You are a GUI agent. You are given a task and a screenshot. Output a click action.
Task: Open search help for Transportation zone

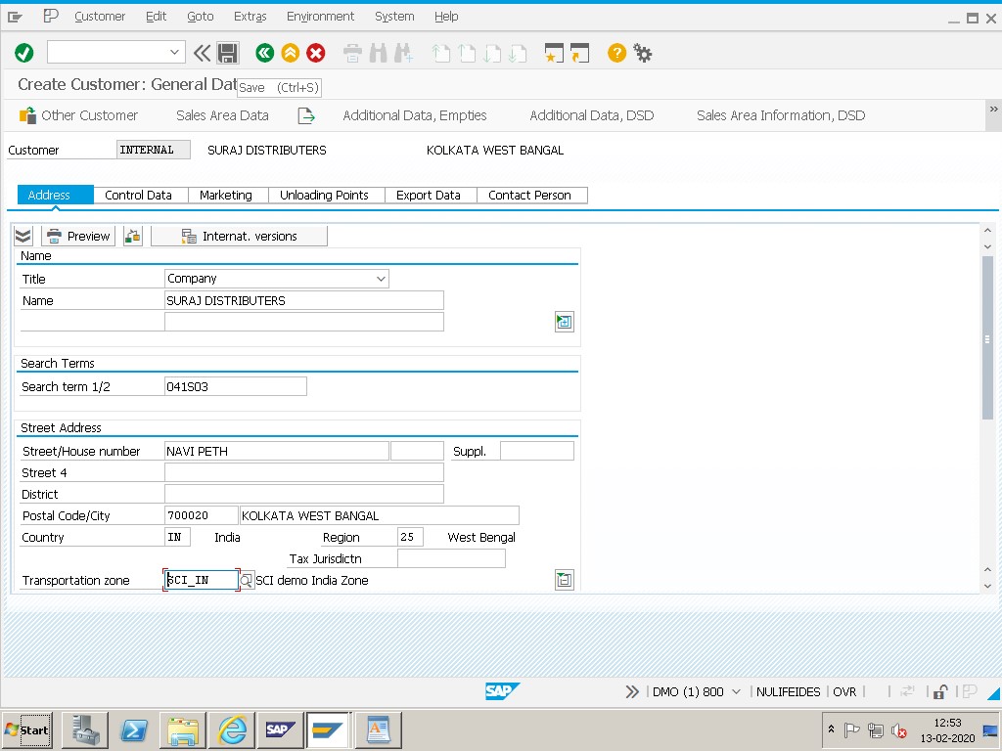pyautogui.click(x=247, y=580)
